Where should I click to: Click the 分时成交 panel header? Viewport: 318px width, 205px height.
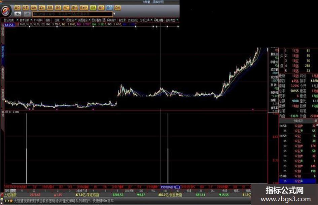(x=298, y=121)
